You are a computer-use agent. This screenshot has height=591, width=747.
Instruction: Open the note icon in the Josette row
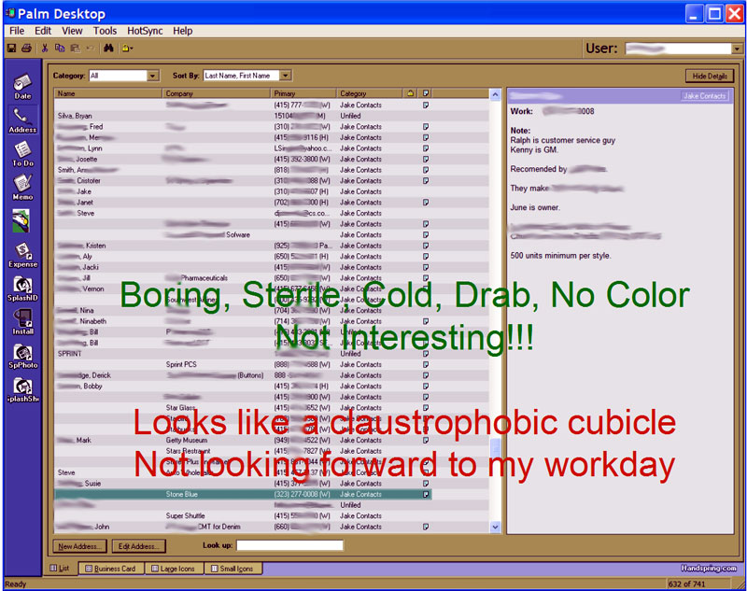[x=426, y=159]
